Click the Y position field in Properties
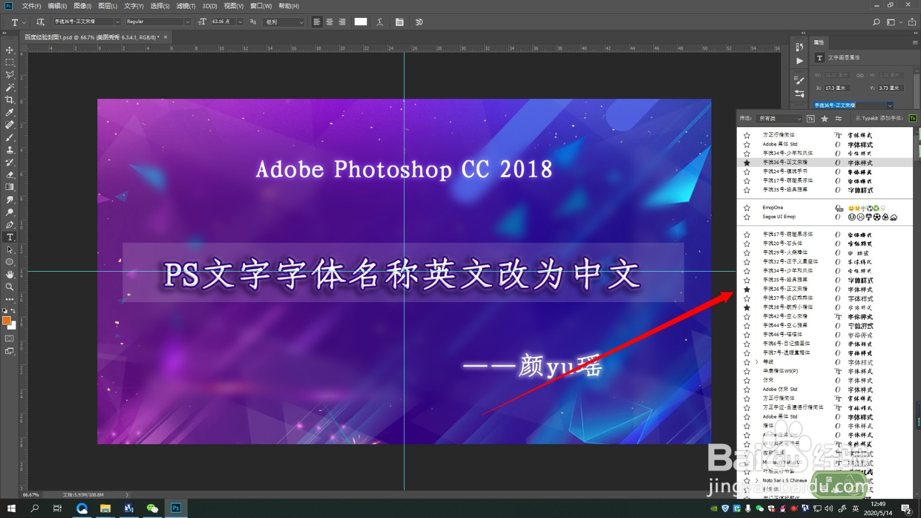This screenshot has height=518, width=921. (x=890, y=88)
